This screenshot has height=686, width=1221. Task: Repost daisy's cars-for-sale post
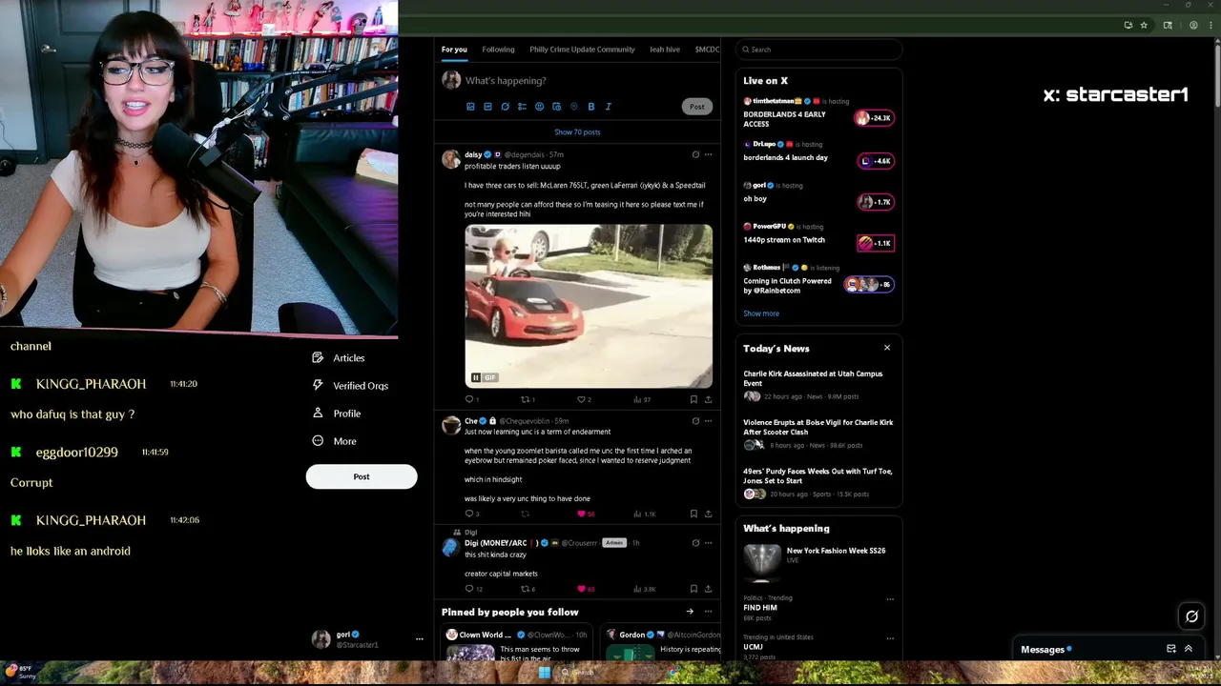click(526, 399)
